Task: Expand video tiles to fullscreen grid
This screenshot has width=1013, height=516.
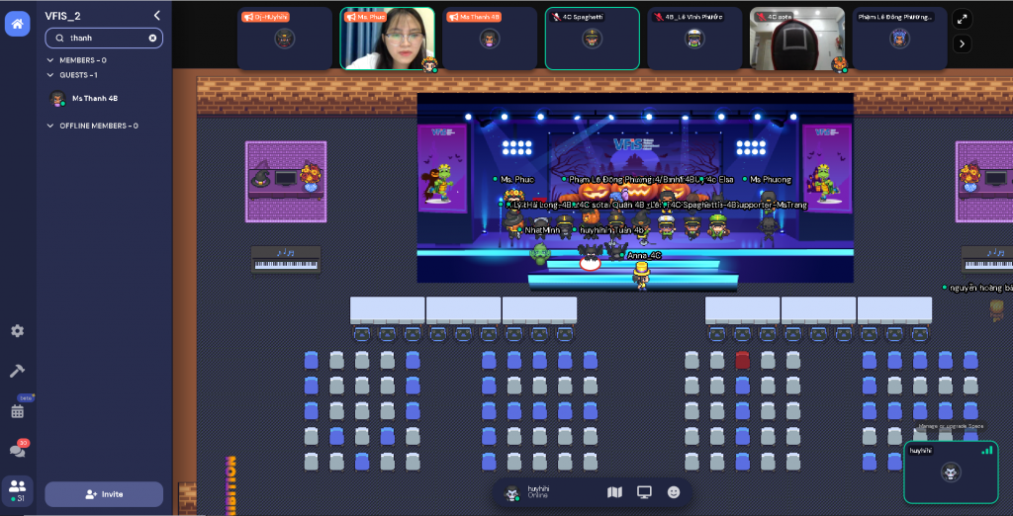Action: pos(962,19)
